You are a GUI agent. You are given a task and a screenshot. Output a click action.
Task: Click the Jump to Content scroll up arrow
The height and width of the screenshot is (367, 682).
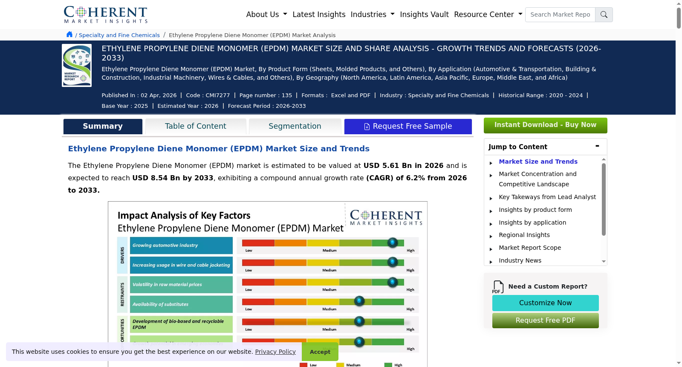tap(604, 159)
